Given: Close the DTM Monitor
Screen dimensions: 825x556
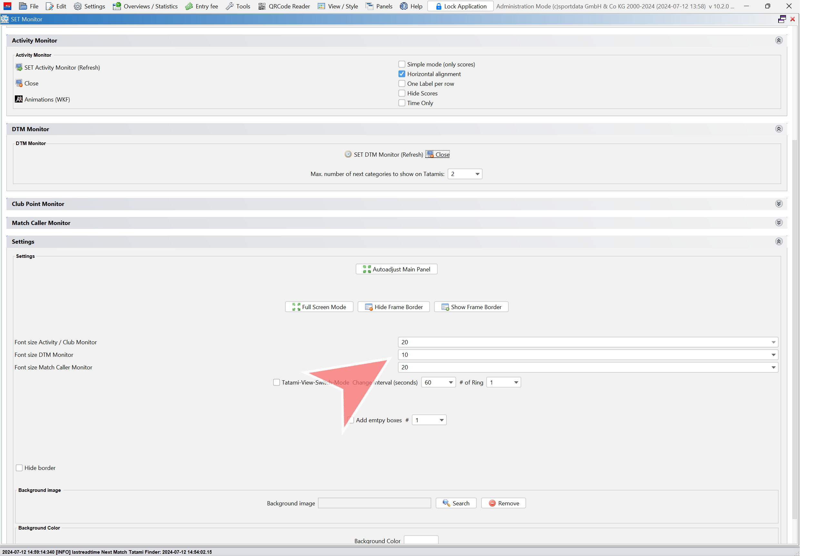Looking at the screenshot, I should 438,154.
